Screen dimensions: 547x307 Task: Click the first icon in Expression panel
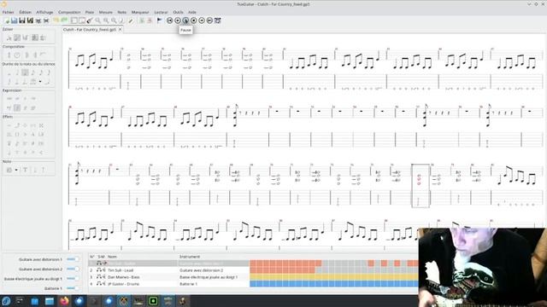pos(9,99)
